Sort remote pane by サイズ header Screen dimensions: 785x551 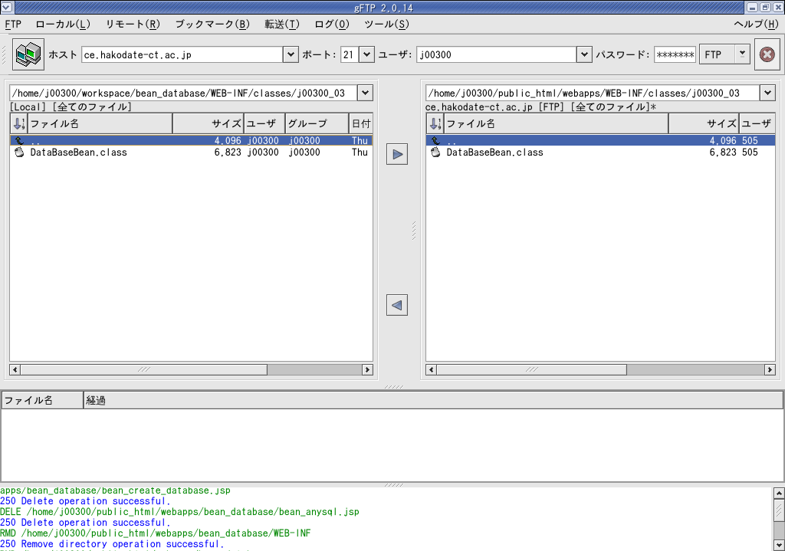[704, 123]
